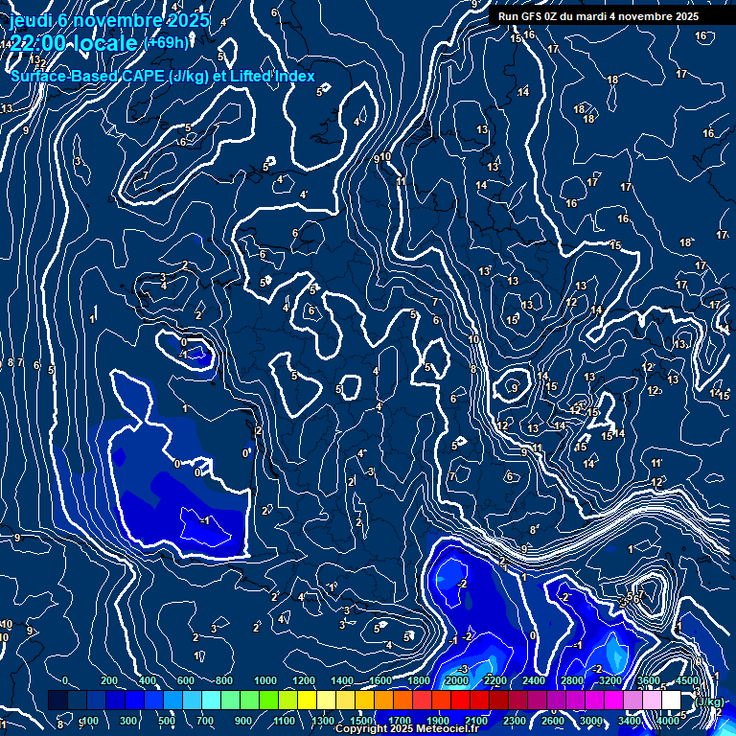Click the legend value '2300'
This screenshot has width=736, height=736.
pos(515,721)
